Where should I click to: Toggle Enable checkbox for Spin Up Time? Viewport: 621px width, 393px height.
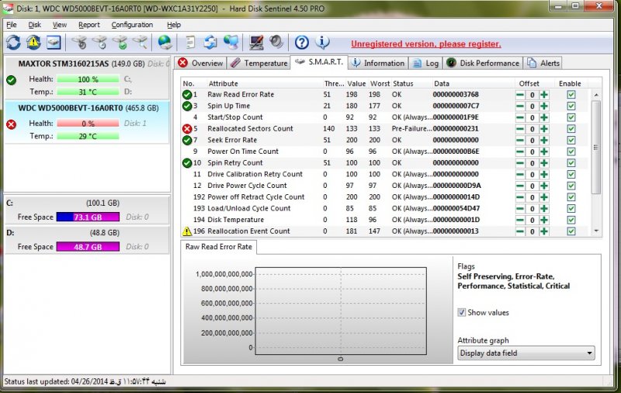[571, 106]
